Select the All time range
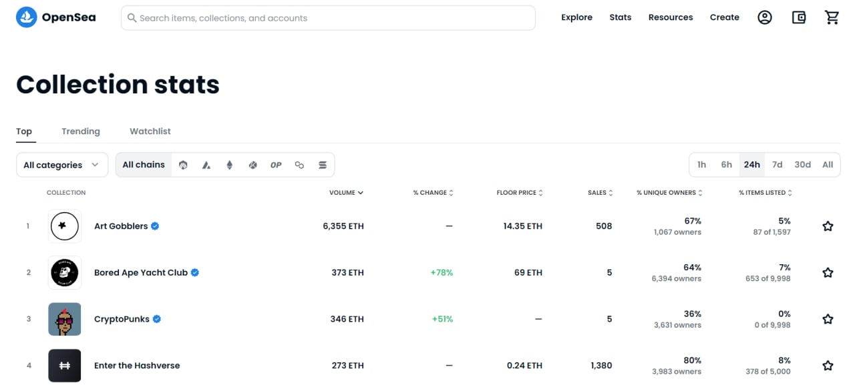The width and height of the screenshot is (855, 391). click(x=828, y=165)
